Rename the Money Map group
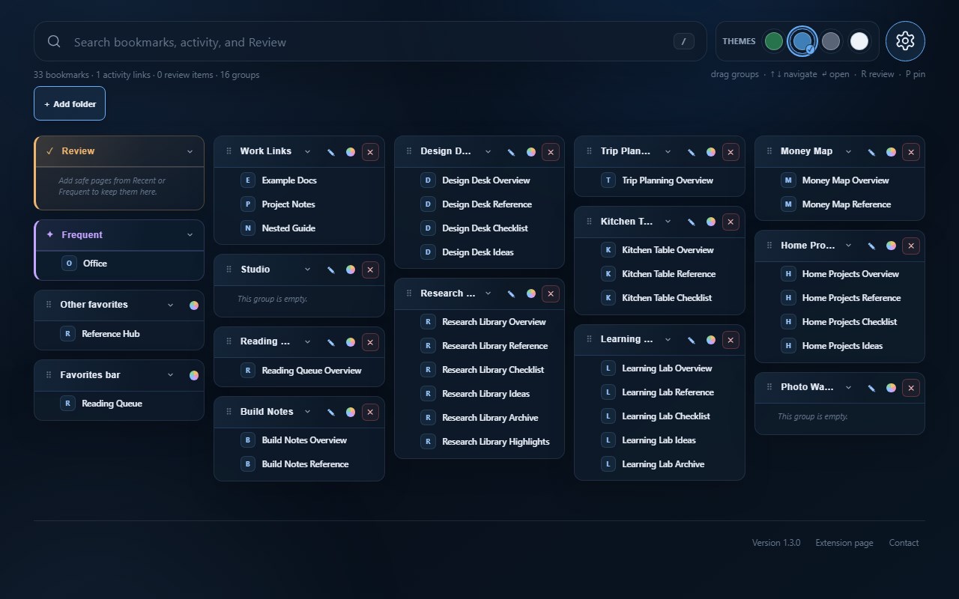The height and width of the screenshot is (599, 959). [871, 152]
